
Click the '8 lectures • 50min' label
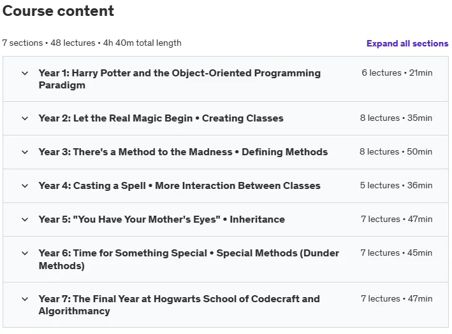coord(396,151)
